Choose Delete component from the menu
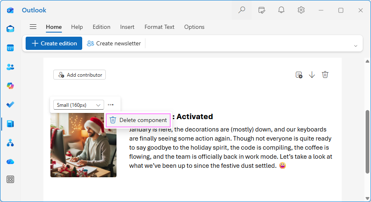This screenshot has width=371, height=202. [x=138, y=120]
